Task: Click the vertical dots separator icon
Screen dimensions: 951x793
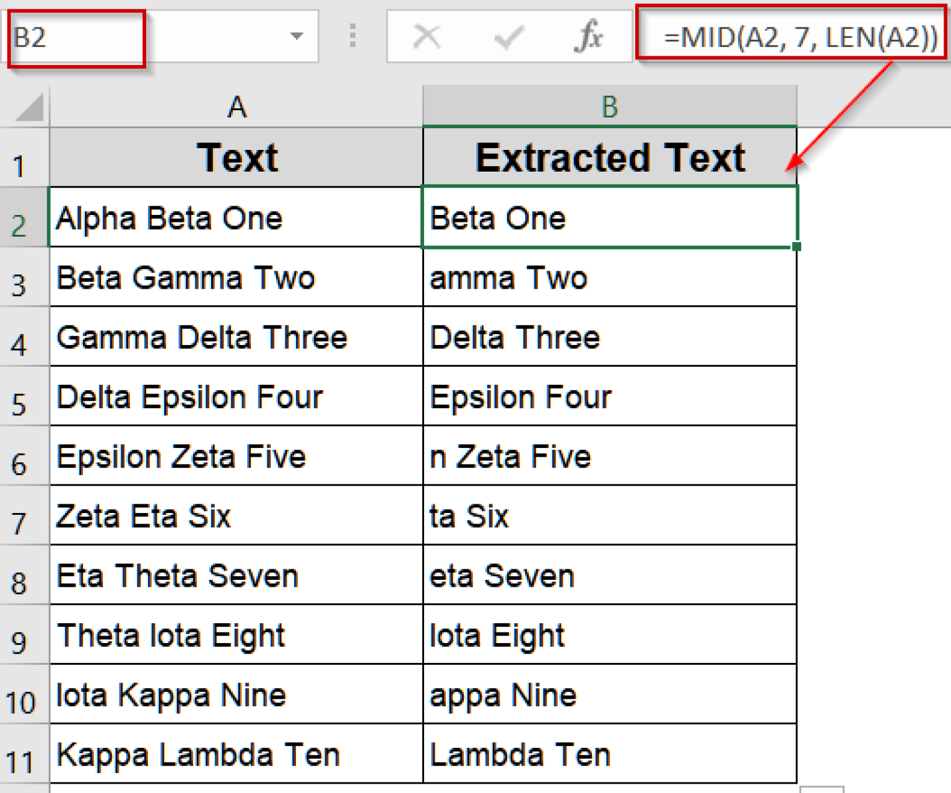Action: pos(353,36)
